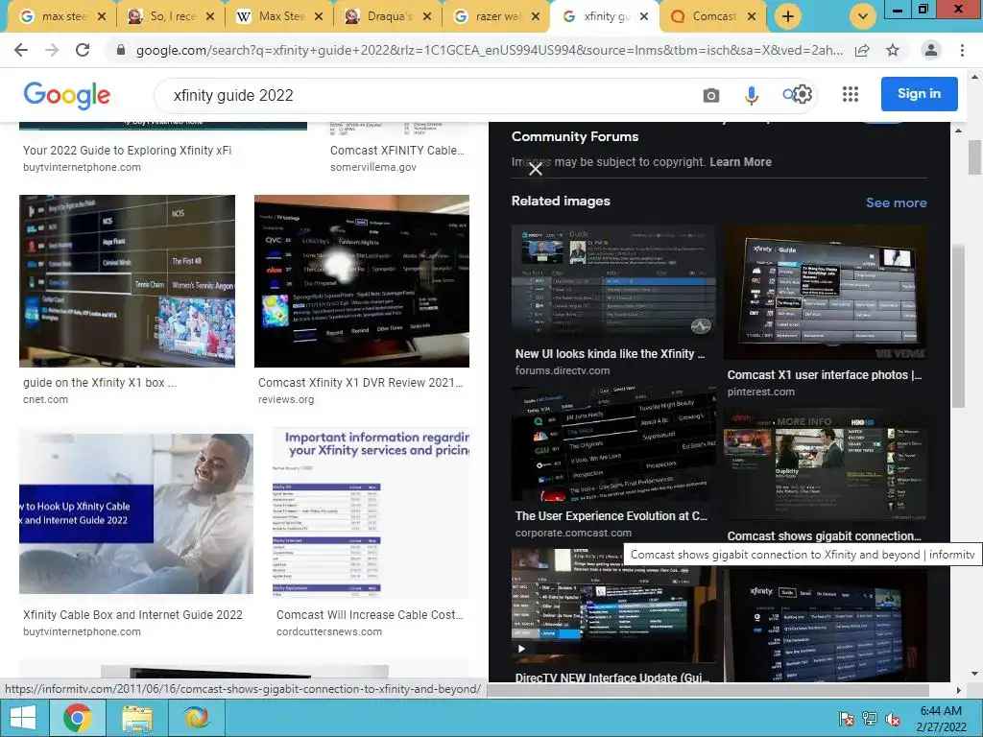Click the Action Center flag tray icon
983x737 pixels.
pyautogui.click(x=846, y=718)
